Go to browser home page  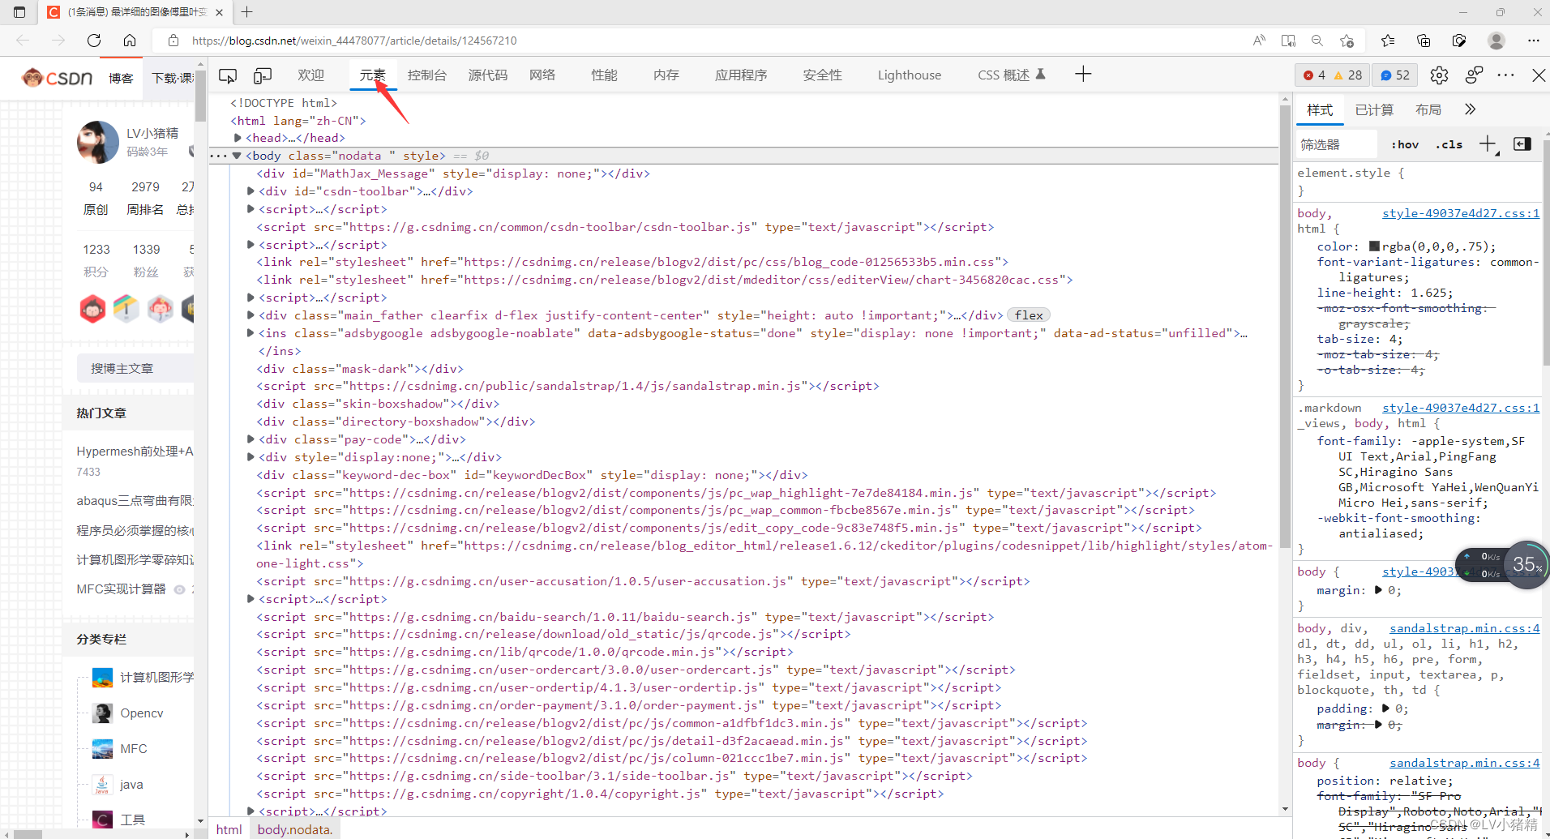click(130, 41)
